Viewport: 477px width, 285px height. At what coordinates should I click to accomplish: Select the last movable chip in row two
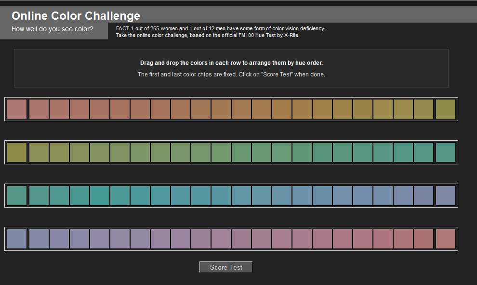[x=424, y=152]
